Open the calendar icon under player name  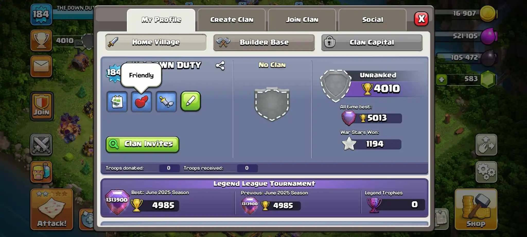point(117,102)
